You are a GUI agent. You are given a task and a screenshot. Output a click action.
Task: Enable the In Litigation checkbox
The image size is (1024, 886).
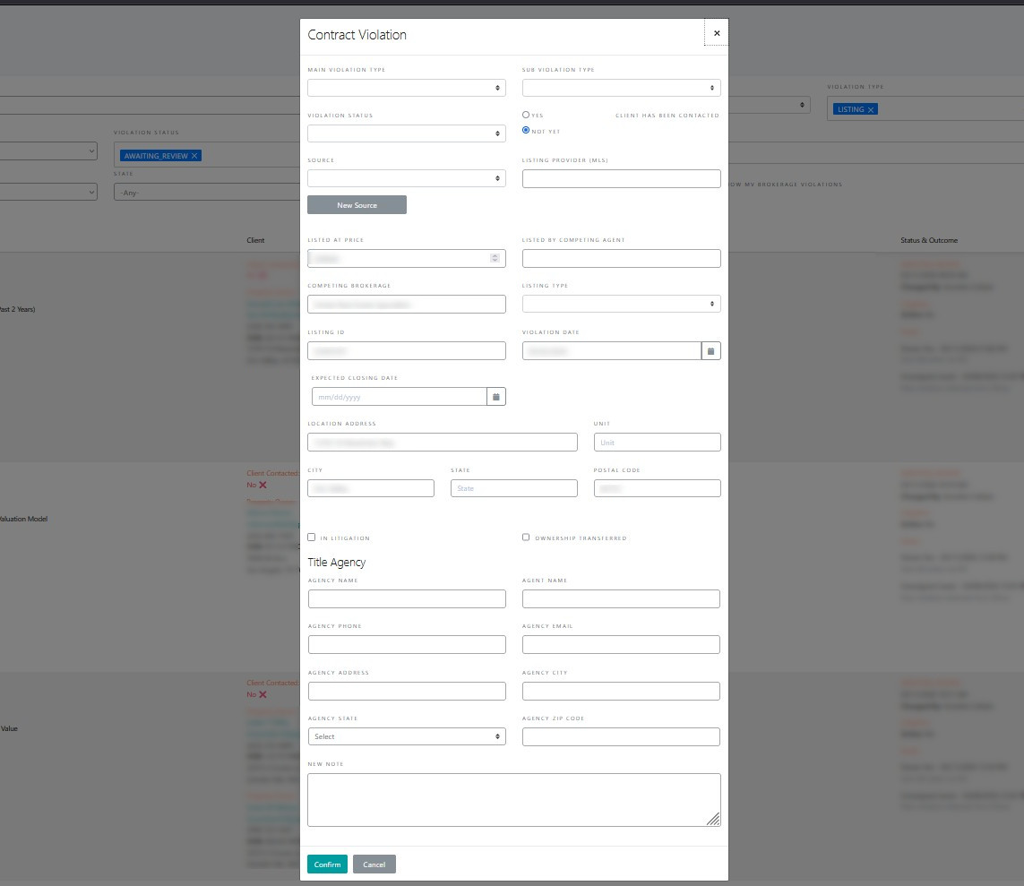(311, 537)
